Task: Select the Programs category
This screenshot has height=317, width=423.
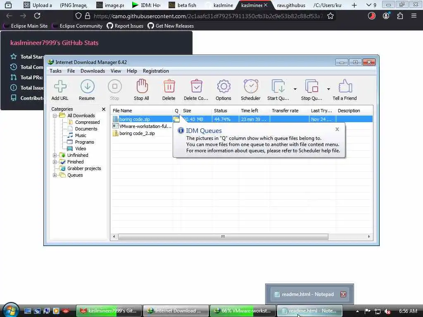Action: pyautogui.click(x=84, y=142)
